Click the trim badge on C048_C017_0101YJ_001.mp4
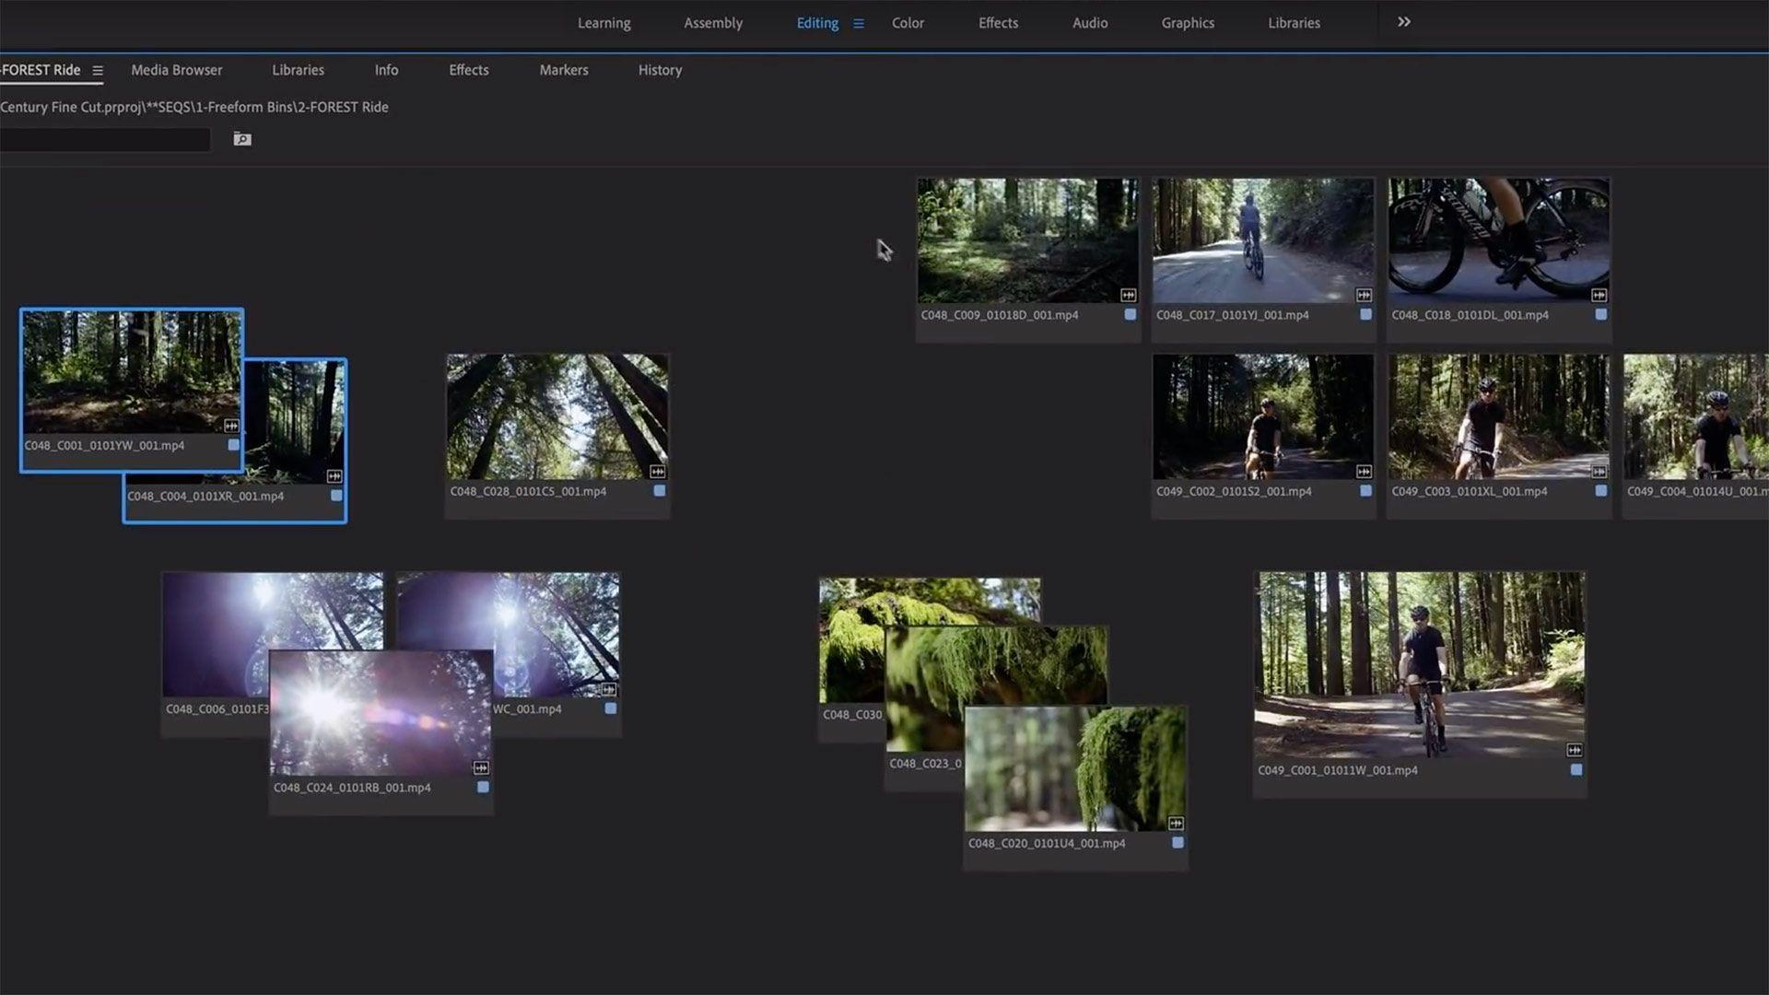1769x995 pixels. [1363, 295]
